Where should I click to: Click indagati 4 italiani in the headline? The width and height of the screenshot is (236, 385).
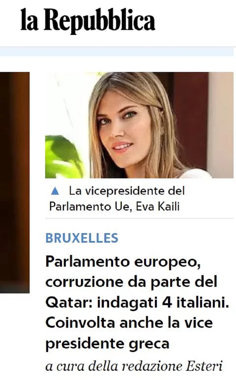click(x=163, y=303)
